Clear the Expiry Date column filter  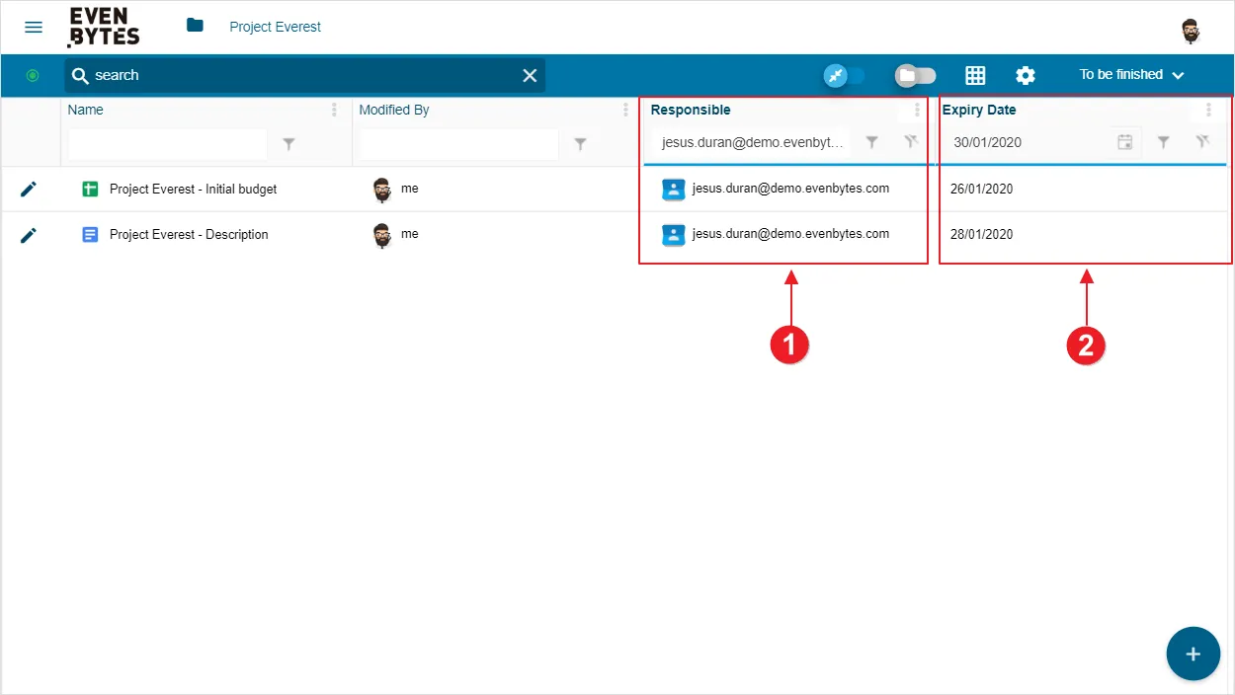tap(1202, 142)
